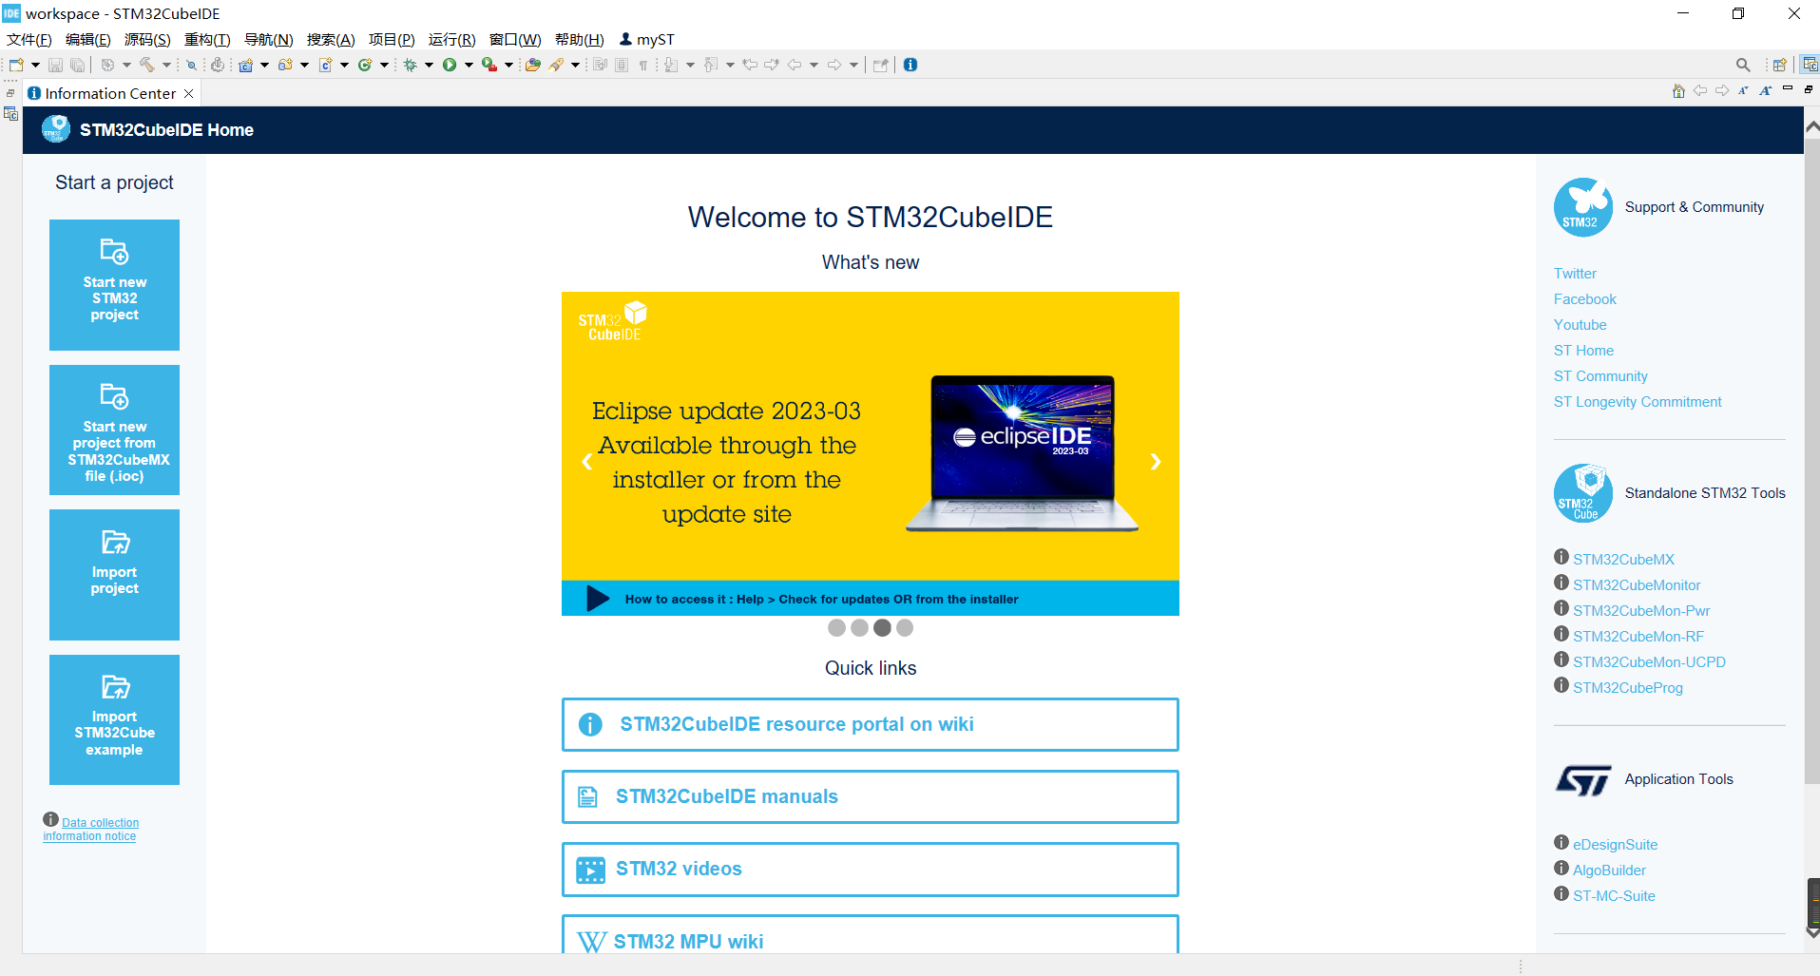Click the Import project tile
The image size is (1820, 976).
(x=114, y=574)
